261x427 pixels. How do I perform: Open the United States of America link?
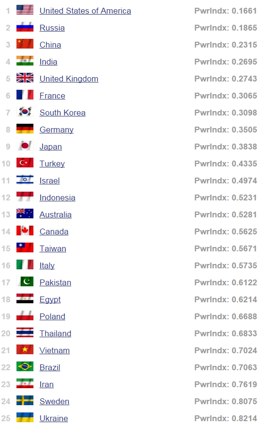[85, 11]
